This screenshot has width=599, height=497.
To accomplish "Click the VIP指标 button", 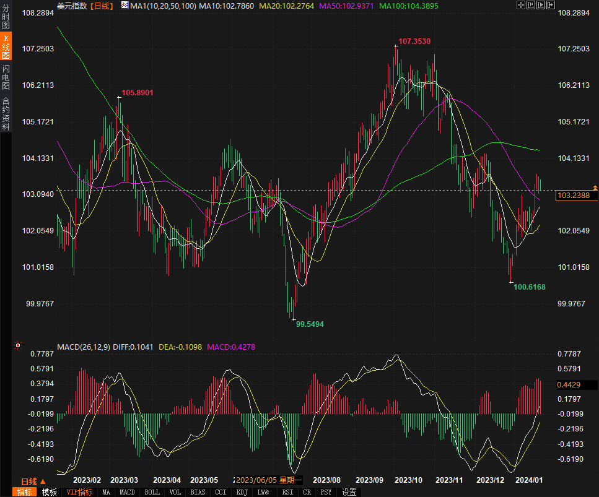I will [79, 492].
